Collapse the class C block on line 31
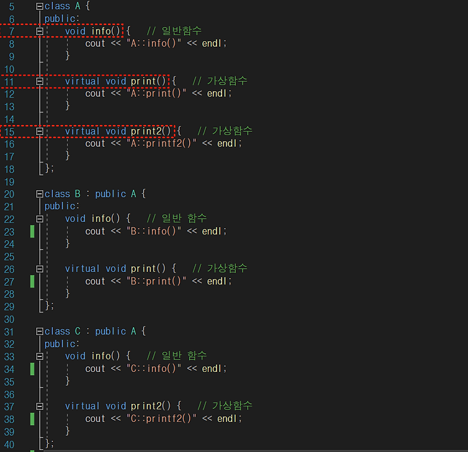This screenshot has width=468, height=452. (40, 331)
